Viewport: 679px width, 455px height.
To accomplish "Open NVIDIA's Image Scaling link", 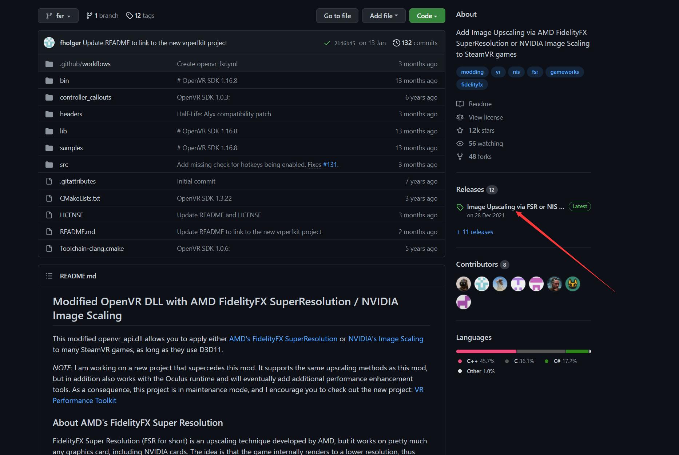I will tap(386, 339).
